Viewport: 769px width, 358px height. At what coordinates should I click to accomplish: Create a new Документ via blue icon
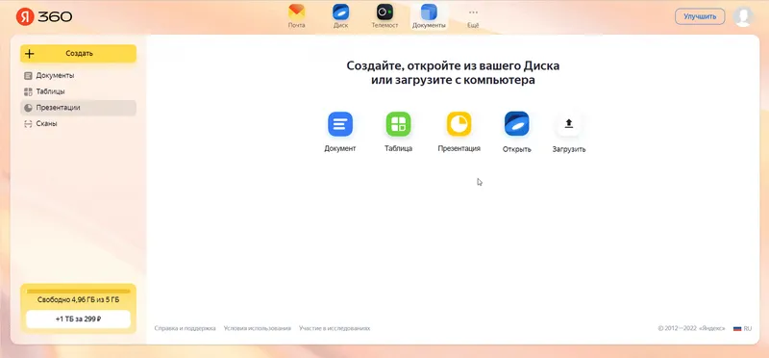340,124
